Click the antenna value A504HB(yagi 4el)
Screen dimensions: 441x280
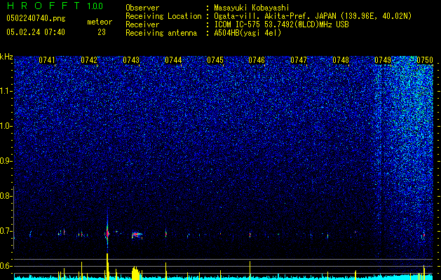click(x=247, y=33)
